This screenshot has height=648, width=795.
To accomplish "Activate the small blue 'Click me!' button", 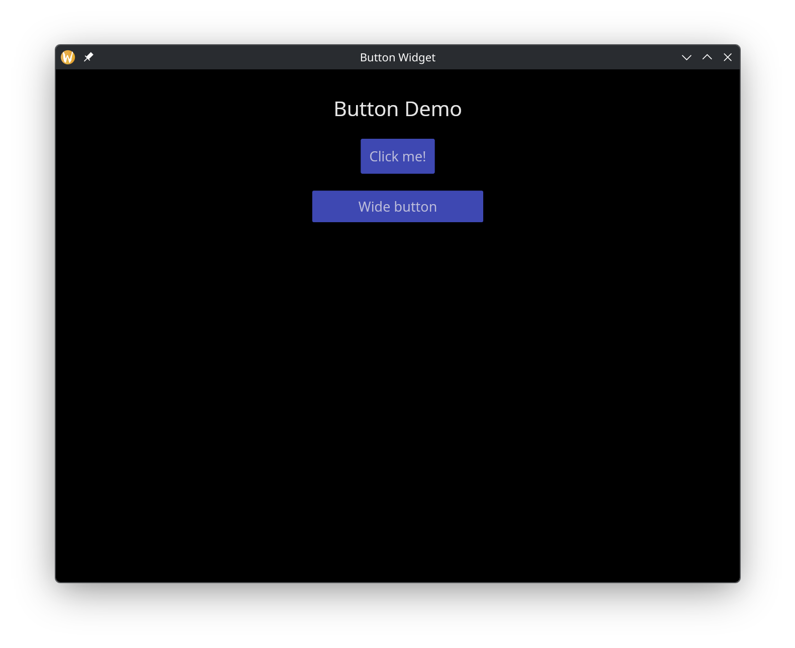I will click(397, 156).
